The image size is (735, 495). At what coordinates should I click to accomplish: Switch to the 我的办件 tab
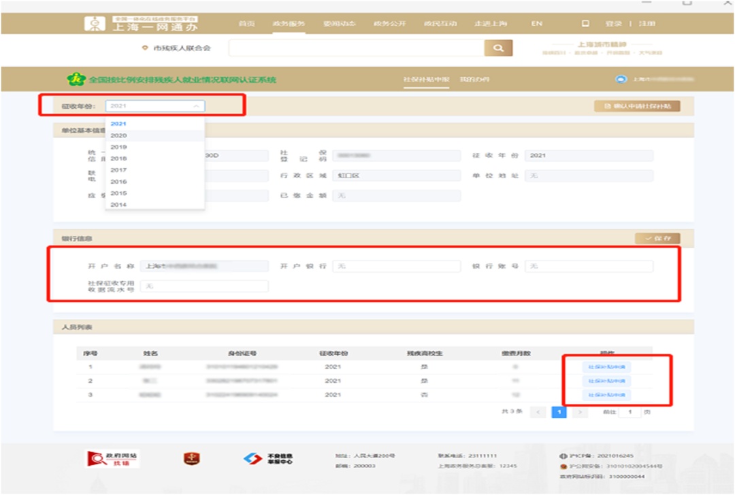coord(474,80)
